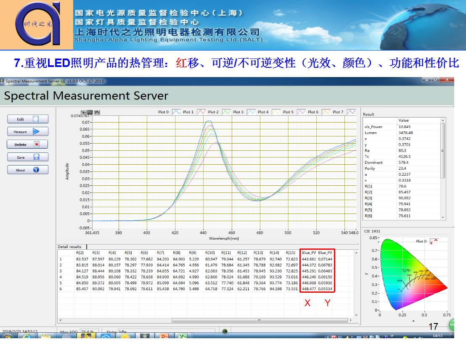This screenshot has height=350, width=466.
Task: Click the cell value 443.661
Action: pos(309,259)
